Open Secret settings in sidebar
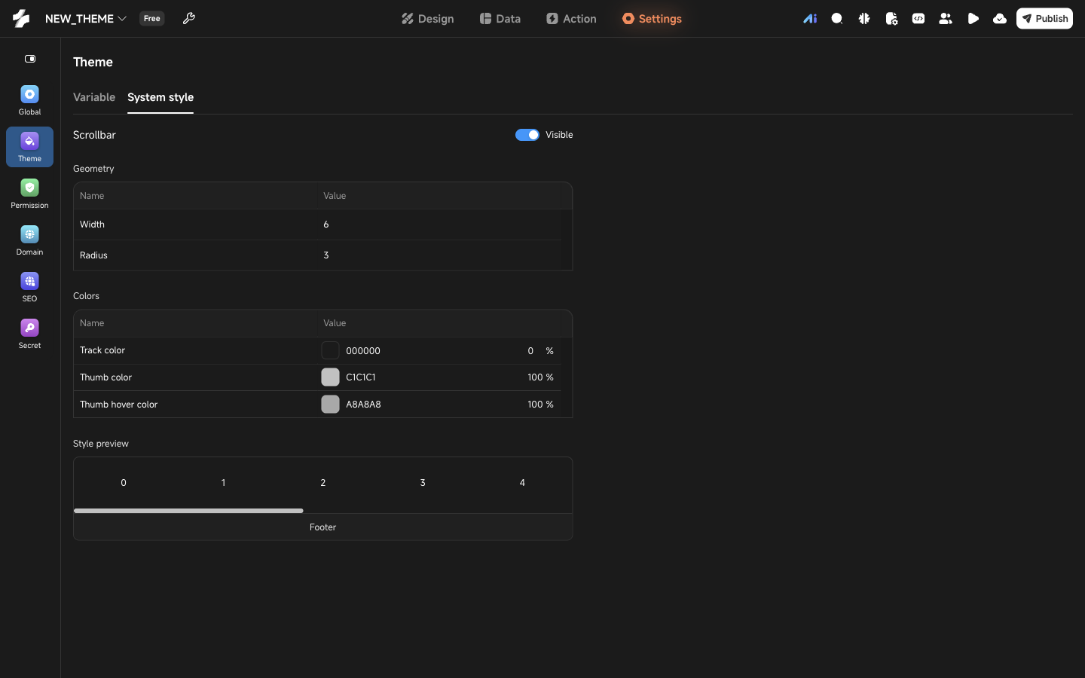Viewport: 1085px width, 678px height. pyautogui.click(x=29, y=334)
